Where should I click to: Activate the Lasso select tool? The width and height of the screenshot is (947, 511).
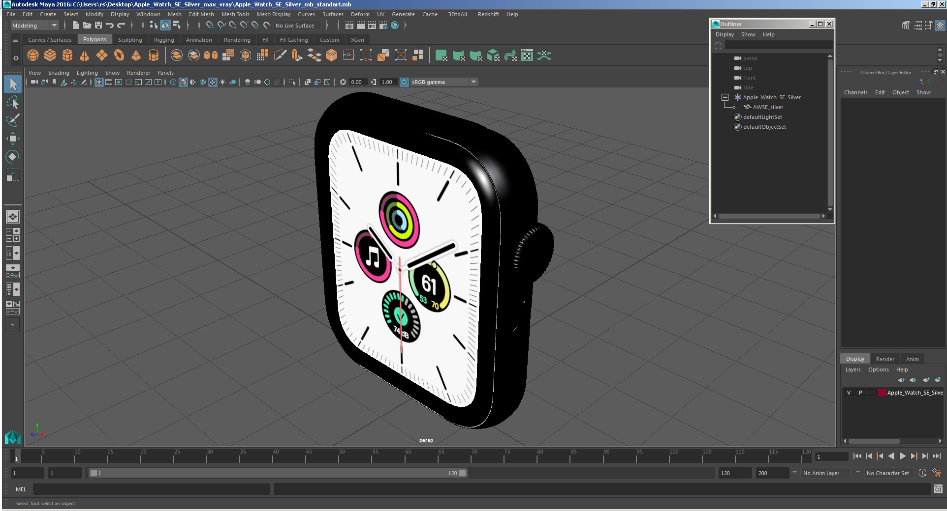13,103
